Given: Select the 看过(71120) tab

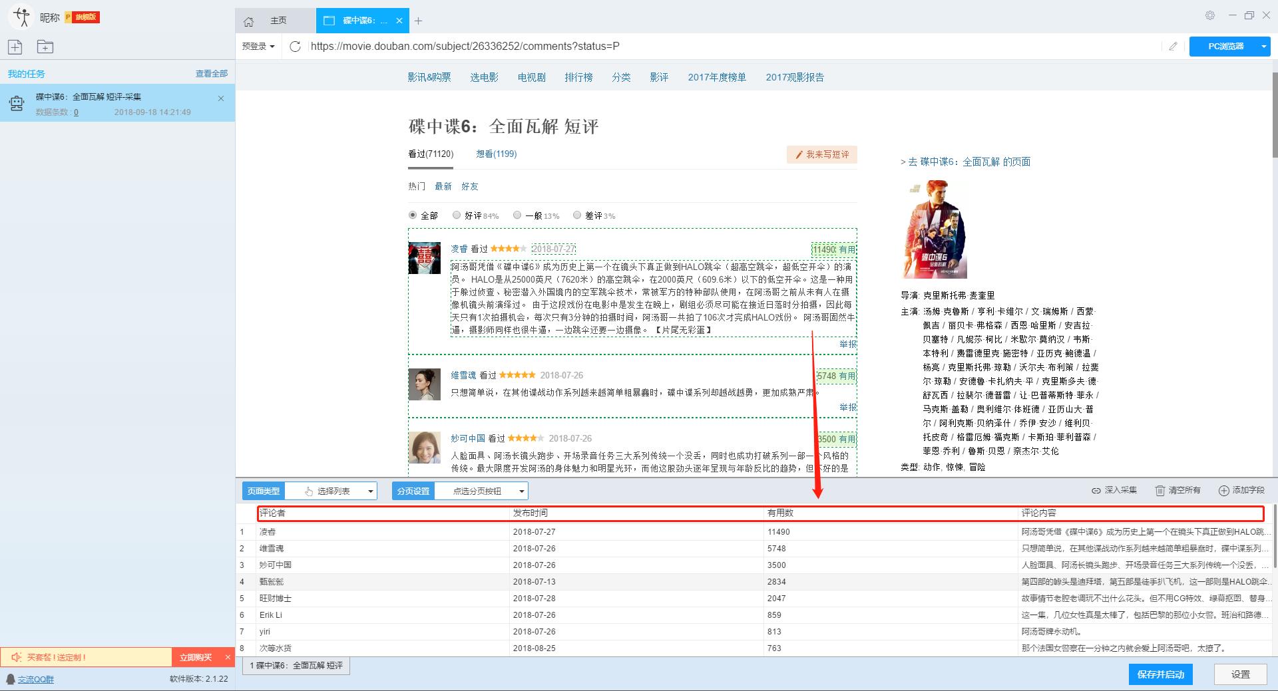Looking at the screenshot, I should pos(431,154).
